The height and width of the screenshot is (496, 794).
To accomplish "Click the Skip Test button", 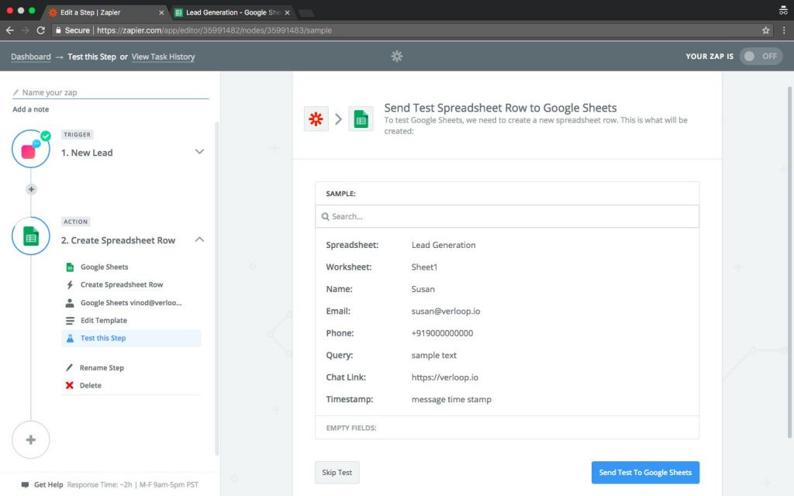I will (337, 472).
